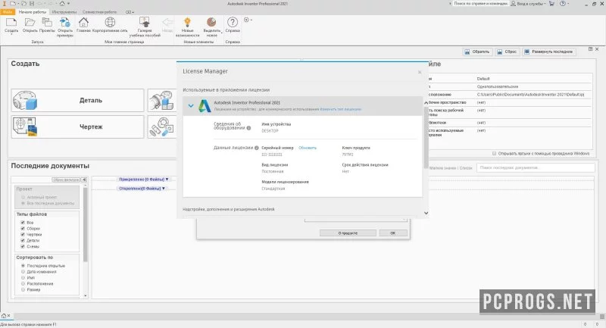Click the Назад arrow icon
606x328 pixels.
167,23
